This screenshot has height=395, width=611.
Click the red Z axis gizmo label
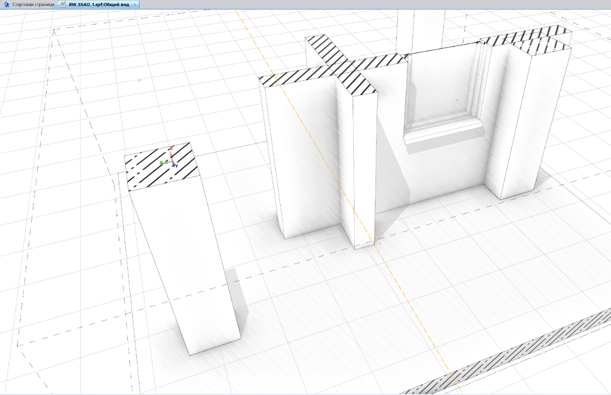coord(171,148)
